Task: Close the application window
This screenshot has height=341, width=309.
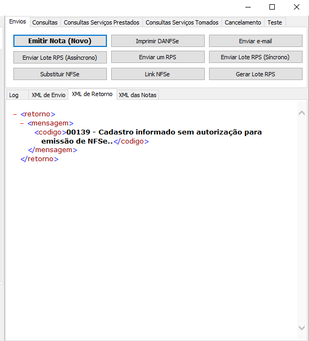Action: pyautogui.click(x=297, y=7)
